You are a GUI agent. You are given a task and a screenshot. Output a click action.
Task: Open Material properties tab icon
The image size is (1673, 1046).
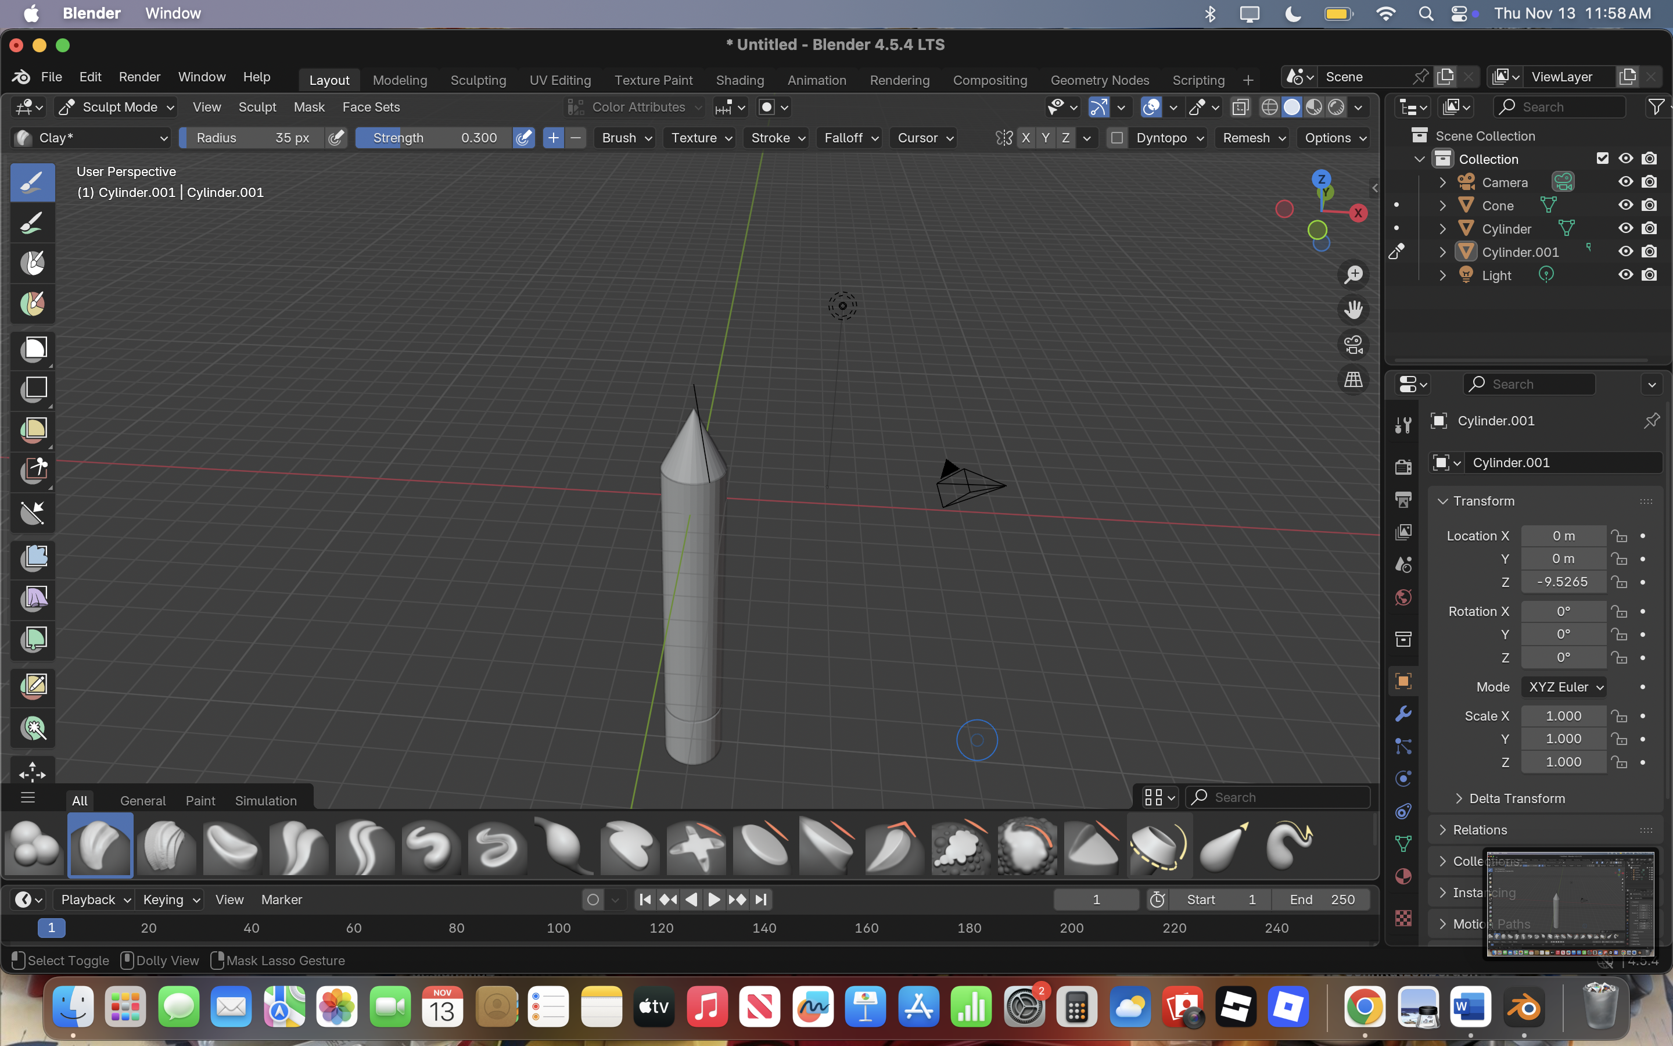click(x=1403, y=876)
